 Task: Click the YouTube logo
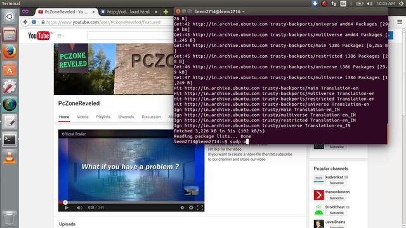coord(39,35)
